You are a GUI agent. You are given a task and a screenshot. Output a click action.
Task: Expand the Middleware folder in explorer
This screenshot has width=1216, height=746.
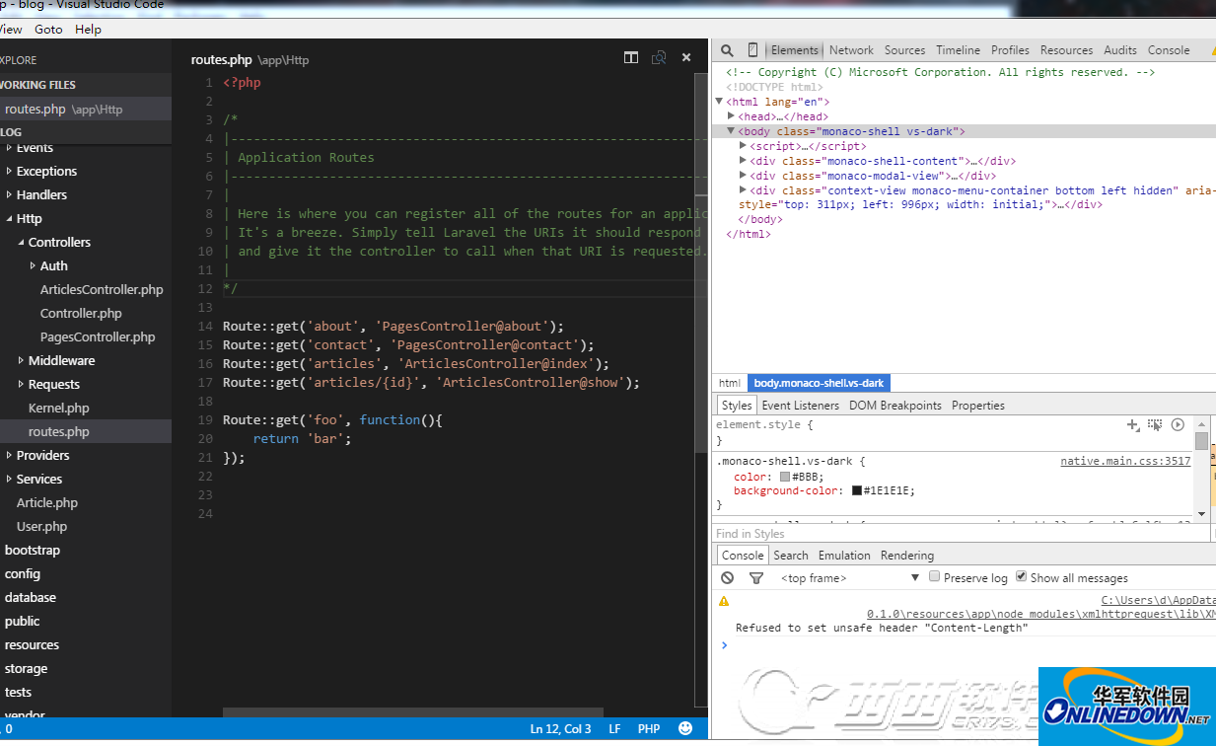(x=21, y=361)
